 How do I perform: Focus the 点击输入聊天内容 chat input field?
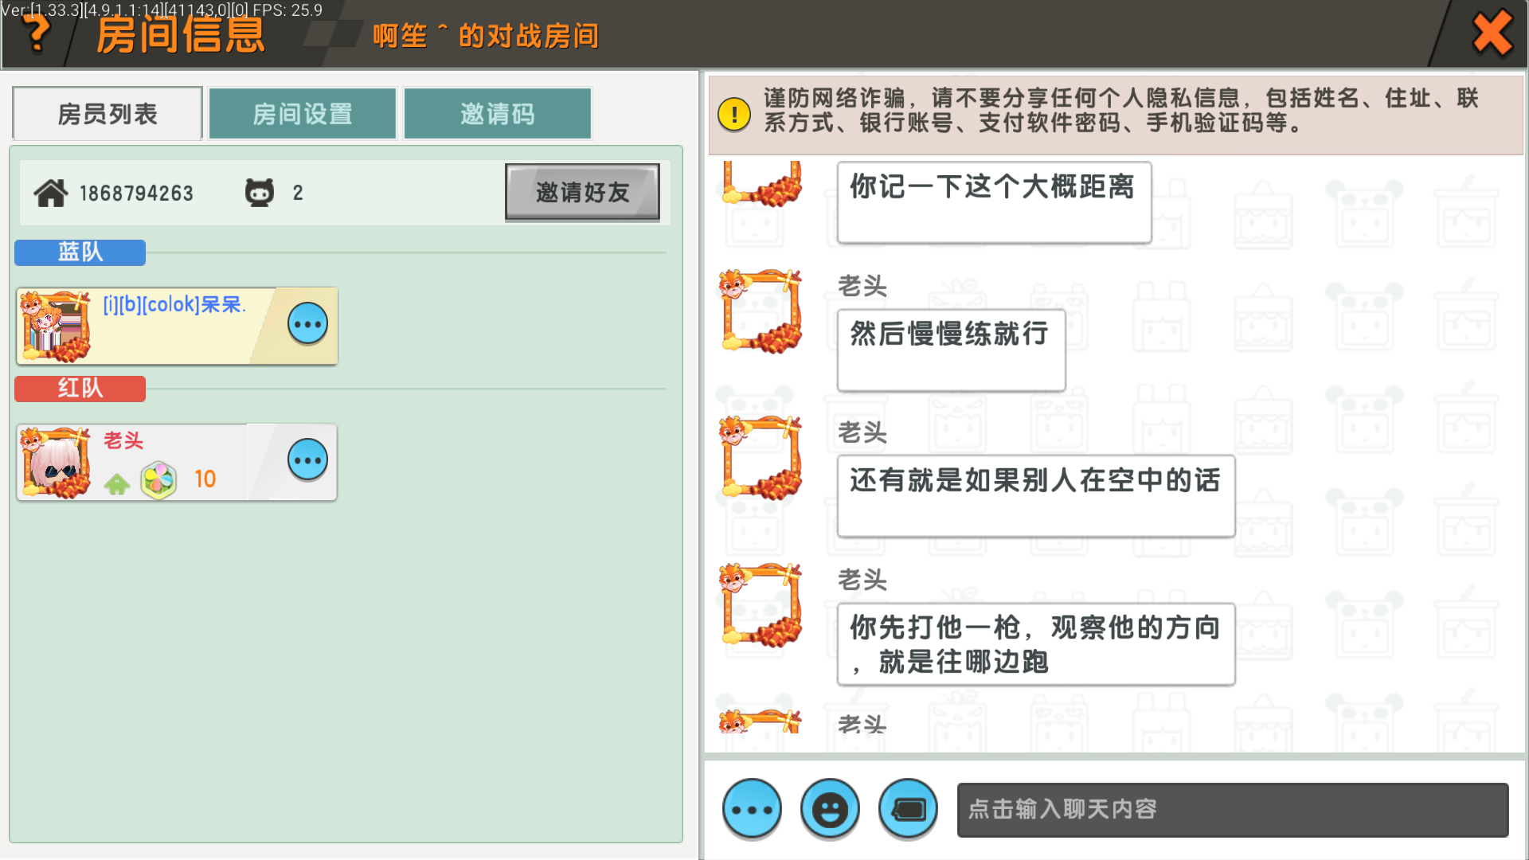point(1232,810)
